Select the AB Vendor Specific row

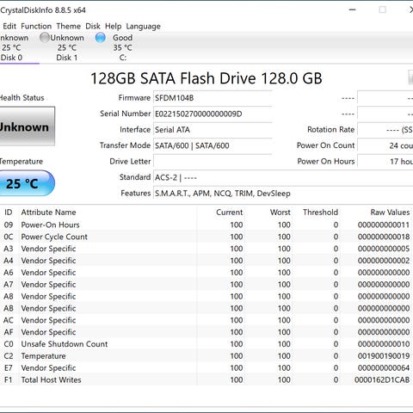click(206, 308)
